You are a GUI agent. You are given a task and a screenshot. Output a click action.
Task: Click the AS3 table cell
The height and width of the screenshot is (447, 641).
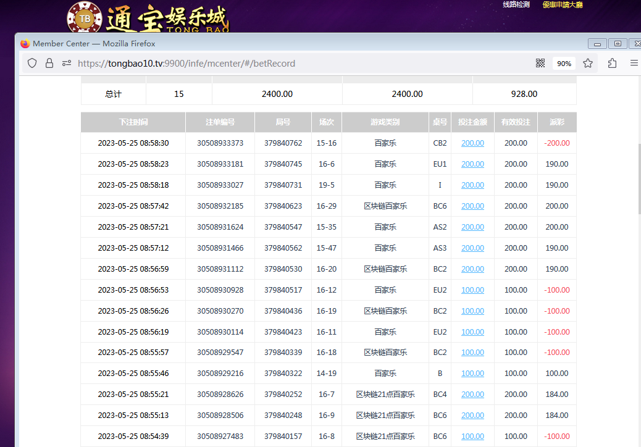(440, 248)
